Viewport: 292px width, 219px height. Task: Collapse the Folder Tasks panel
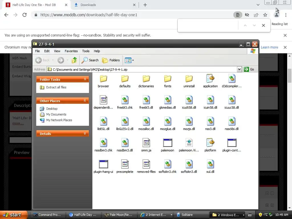85,79
